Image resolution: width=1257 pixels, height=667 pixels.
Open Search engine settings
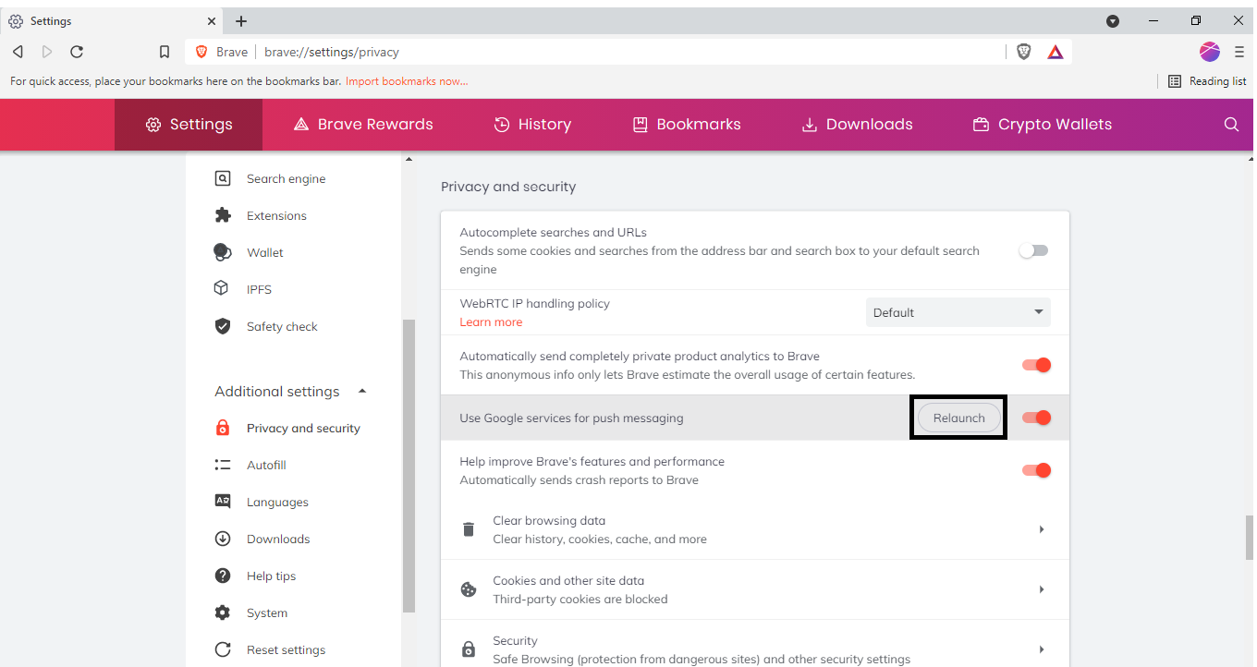point(286,179)
